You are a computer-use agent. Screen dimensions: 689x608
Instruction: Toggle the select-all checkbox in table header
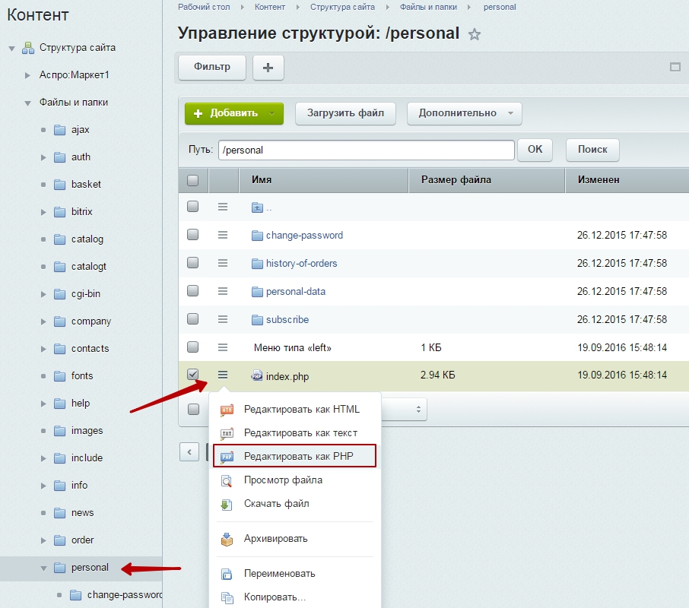(x=193, y=180)
